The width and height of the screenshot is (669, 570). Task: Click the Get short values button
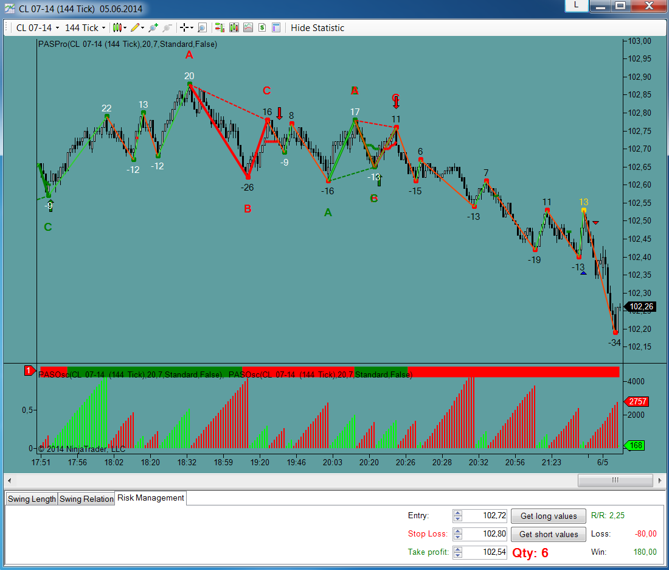(x=548, y=535)
